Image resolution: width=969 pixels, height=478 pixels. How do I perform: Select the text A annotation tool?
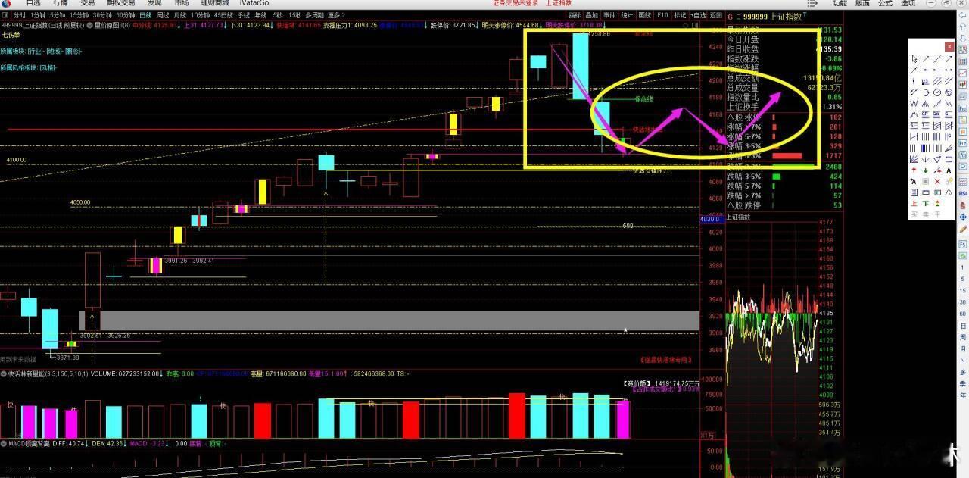[x=949, y=170]
